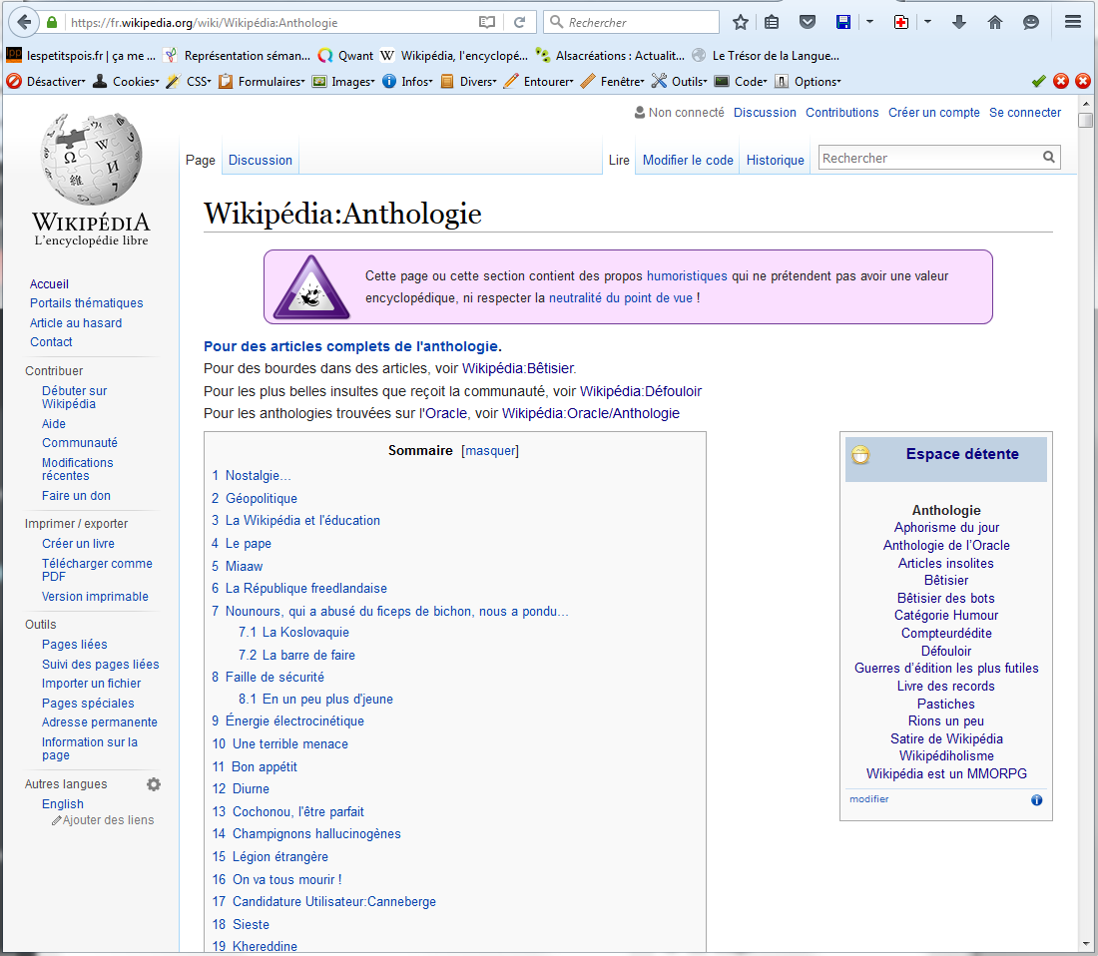Reload the page with the refresh icon
This screenshot has width=1098, height=956.
pos(519,22)
